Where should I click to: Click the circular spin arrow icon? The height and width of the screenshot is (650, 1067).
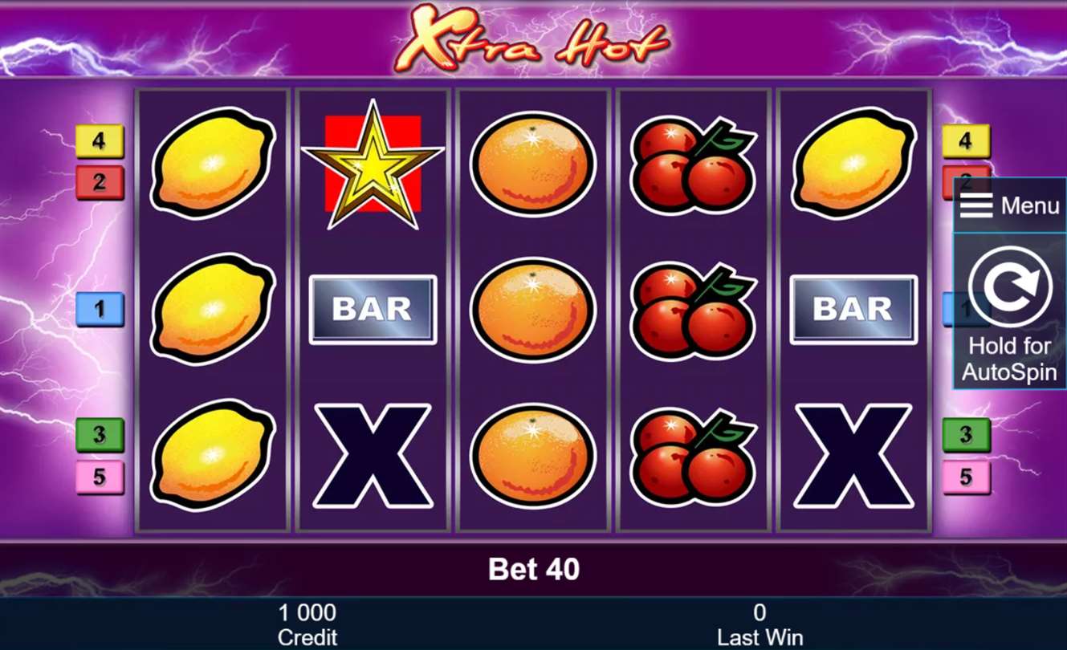coord(1009,286)
